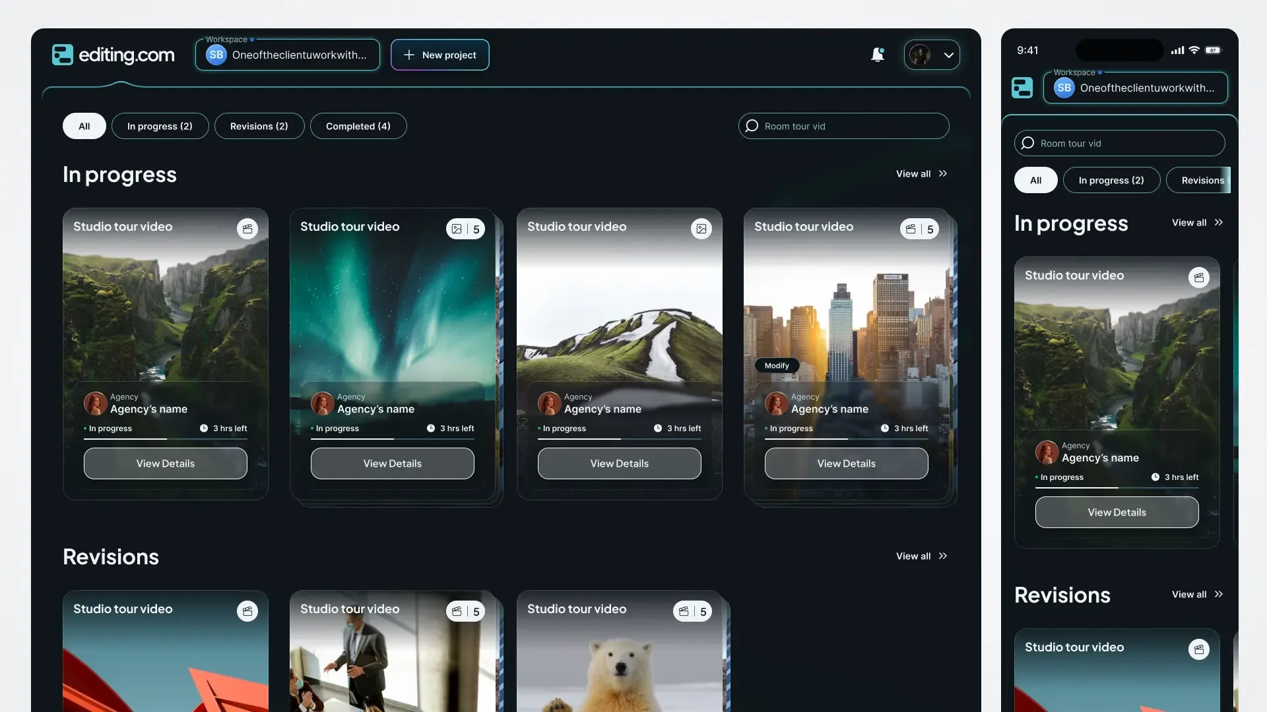Focus the desktop Room tour vid search field
Screen dimensions: 1267x712
pos(844,126)
